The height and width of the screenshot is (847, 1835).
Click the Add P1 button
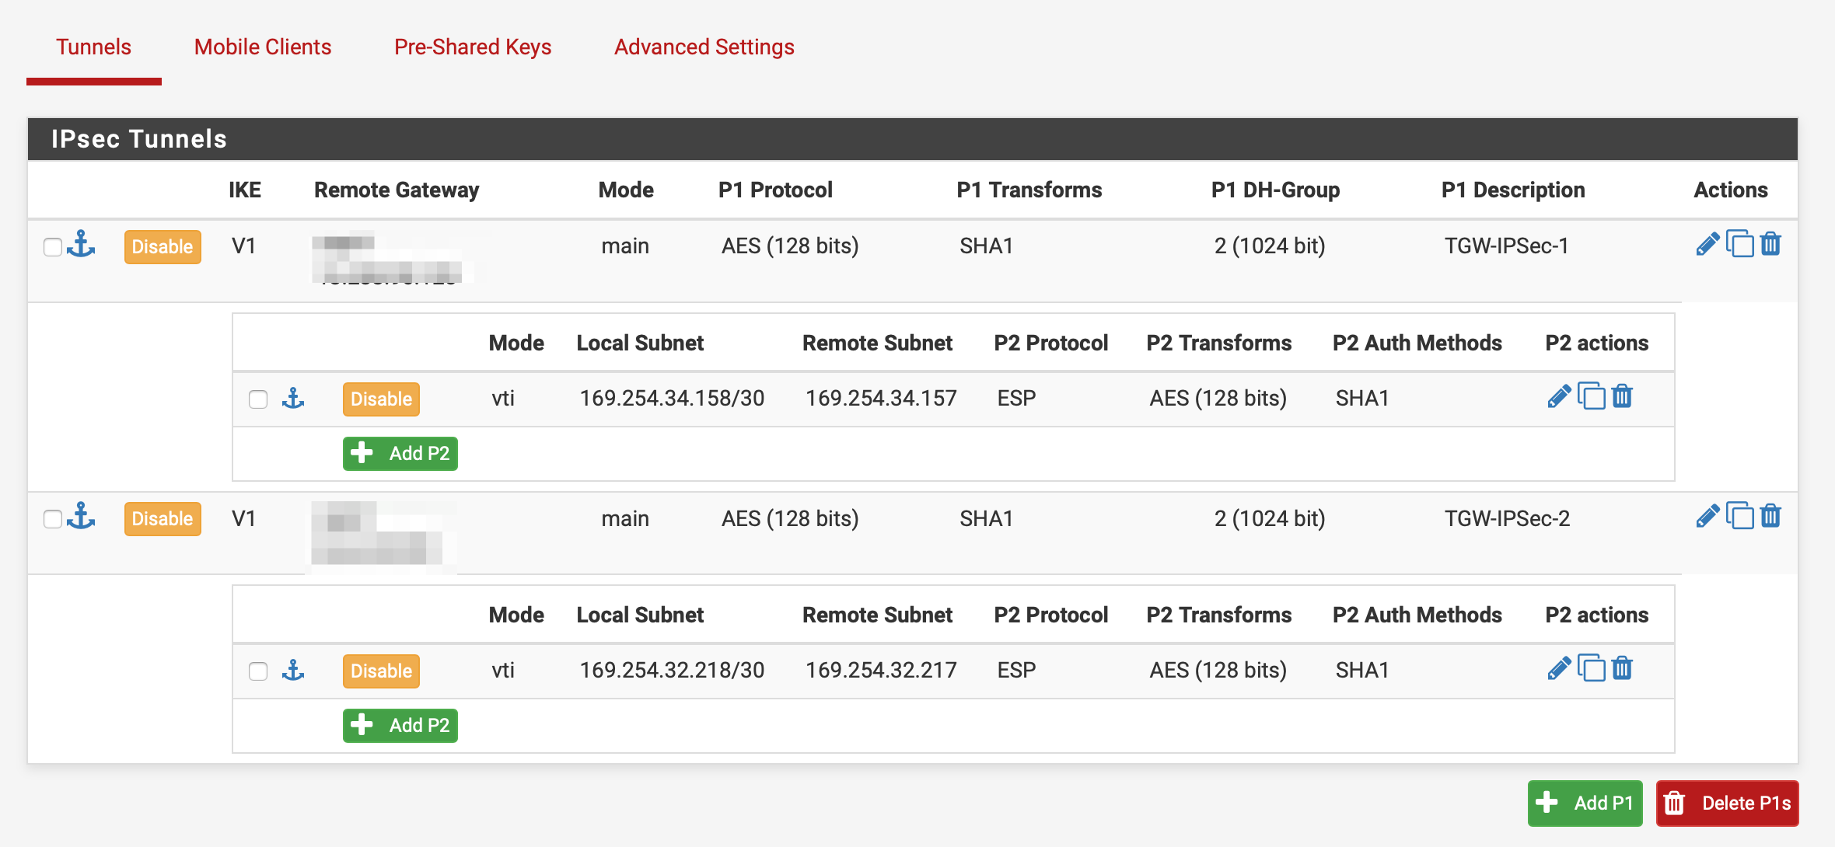click(x=1585, y=803)
